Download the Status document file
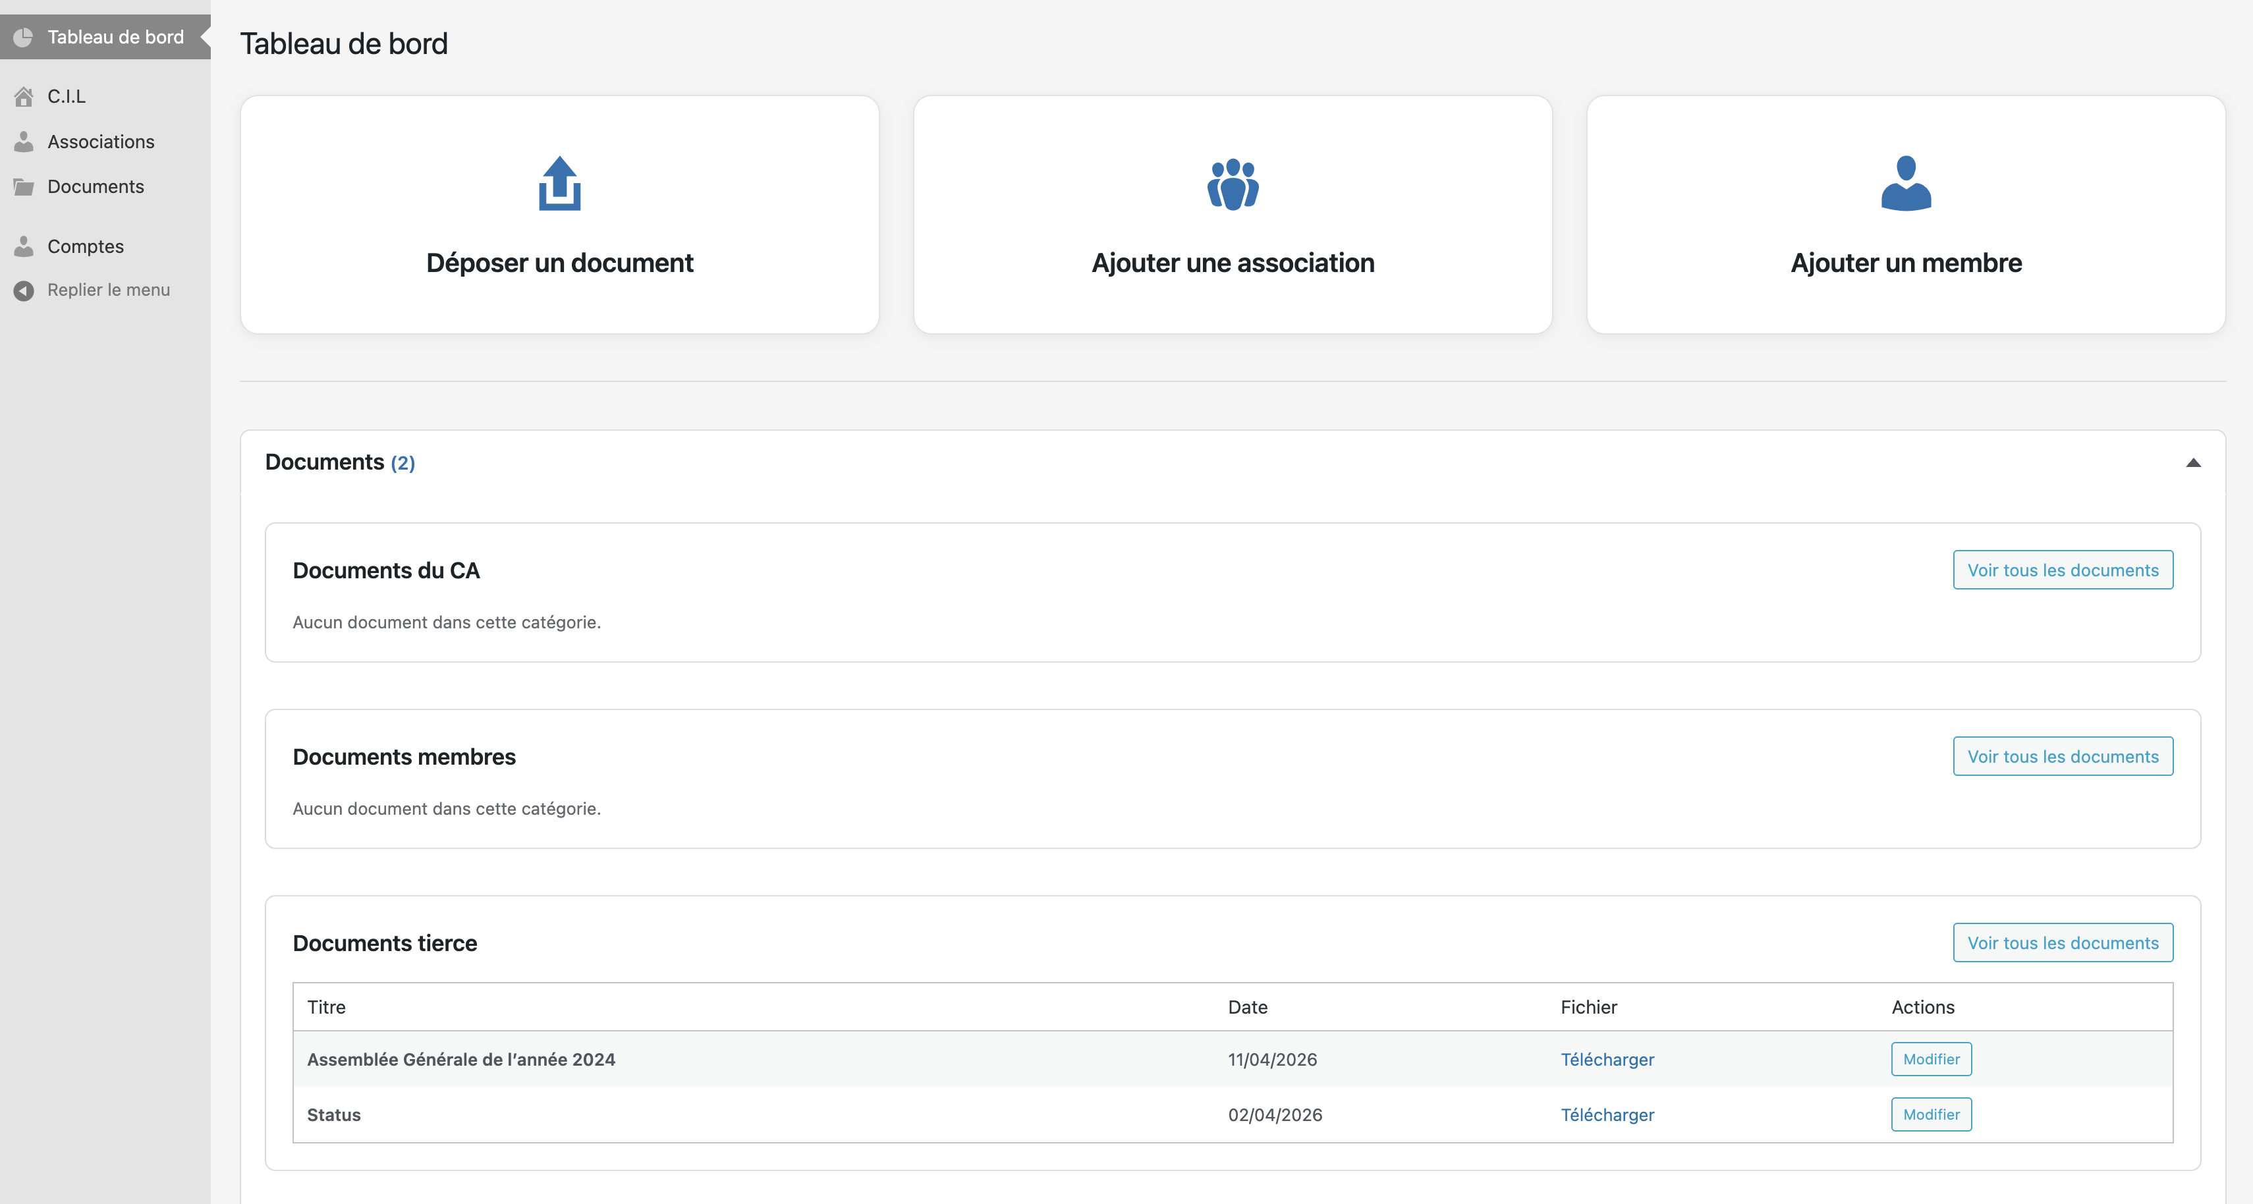The width and height of the screenshot is (2253, 1204). pyautogui.click(x=1607, y=1114)
